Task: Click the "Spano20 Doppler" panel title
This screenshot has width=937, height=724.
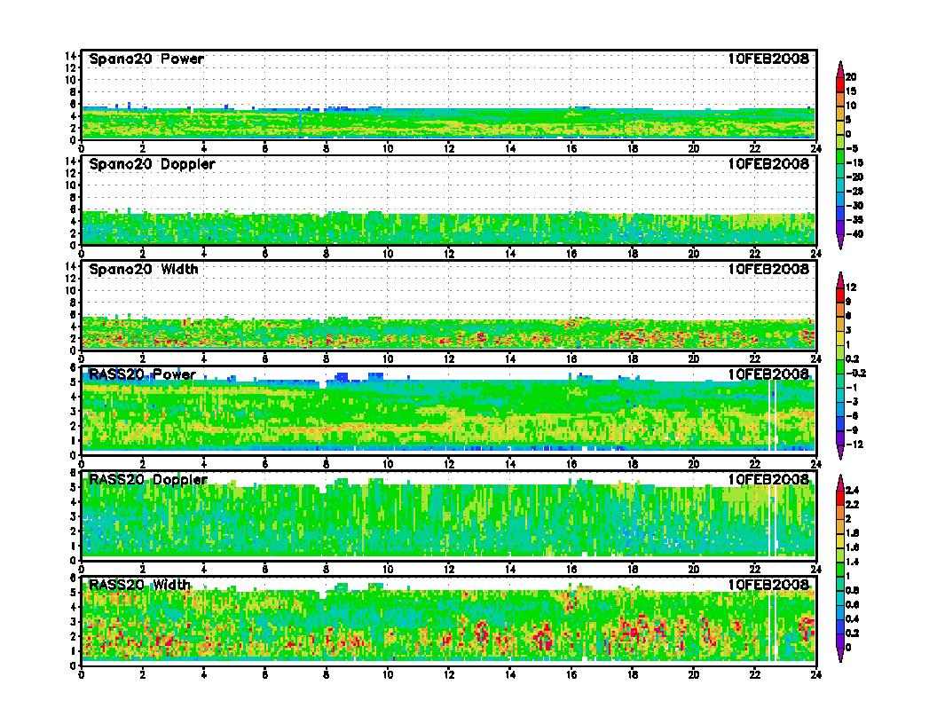Action: pos(152,163)
